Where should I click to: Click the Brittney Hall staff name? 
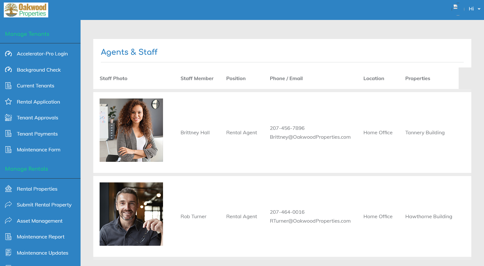coord(195,132)
